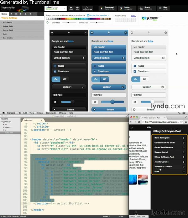Switch swatch B toggle to On
188x218 pixels.
96,79
